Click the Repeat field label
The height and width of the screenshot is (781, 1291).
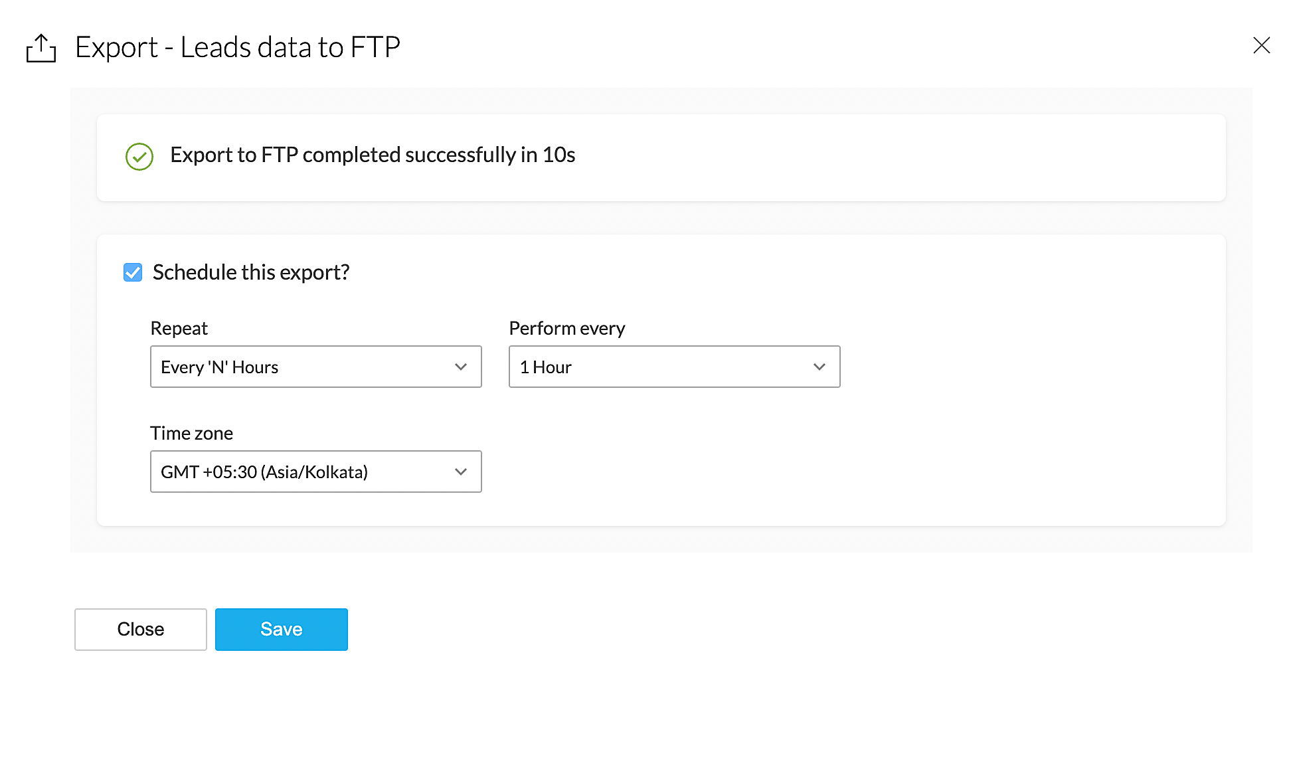[179, 328]
